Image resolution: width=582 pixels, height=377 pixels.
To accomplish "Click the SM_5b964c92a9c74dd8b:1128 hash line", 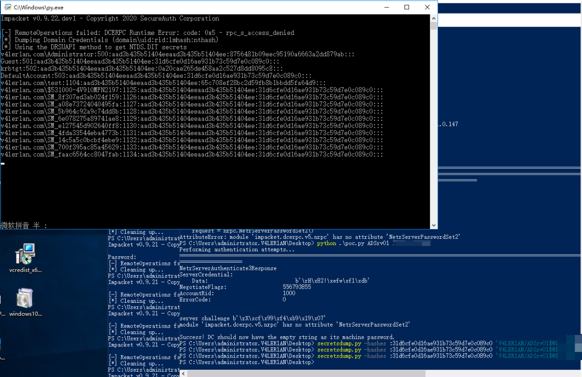I will coord(192,112).
